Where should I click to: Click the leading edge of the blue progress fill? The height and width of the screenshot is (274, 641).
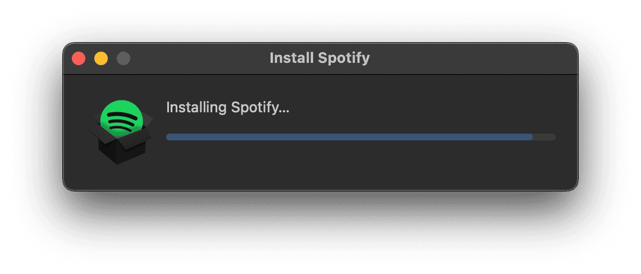pos(530,137)
